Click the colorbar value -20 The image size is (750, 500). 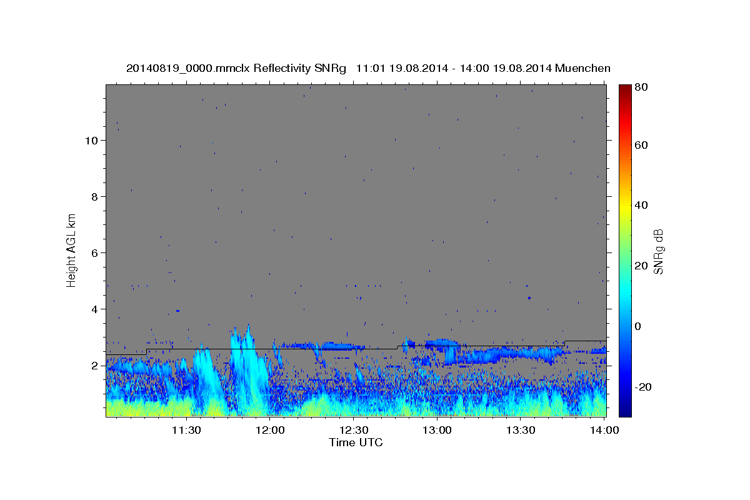[643, 387]
